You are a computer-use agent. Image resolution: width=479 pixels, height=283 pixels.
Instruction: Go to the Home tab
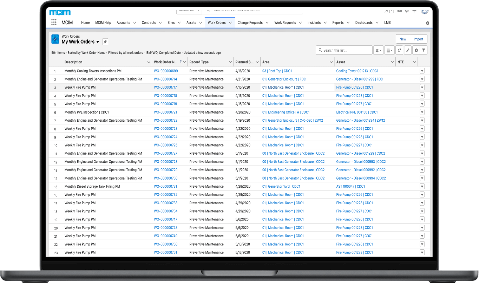click(85, 22)
